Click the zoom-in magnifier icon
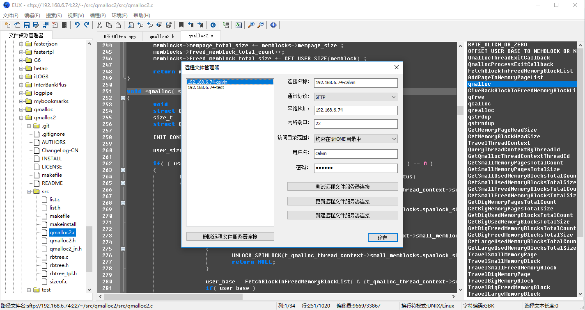The width and height of the screenshot is (585, 310). 251,25
